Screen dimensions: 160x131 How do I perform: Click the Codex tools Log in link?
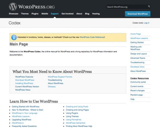pyautogui.click(x=147, y=23)
